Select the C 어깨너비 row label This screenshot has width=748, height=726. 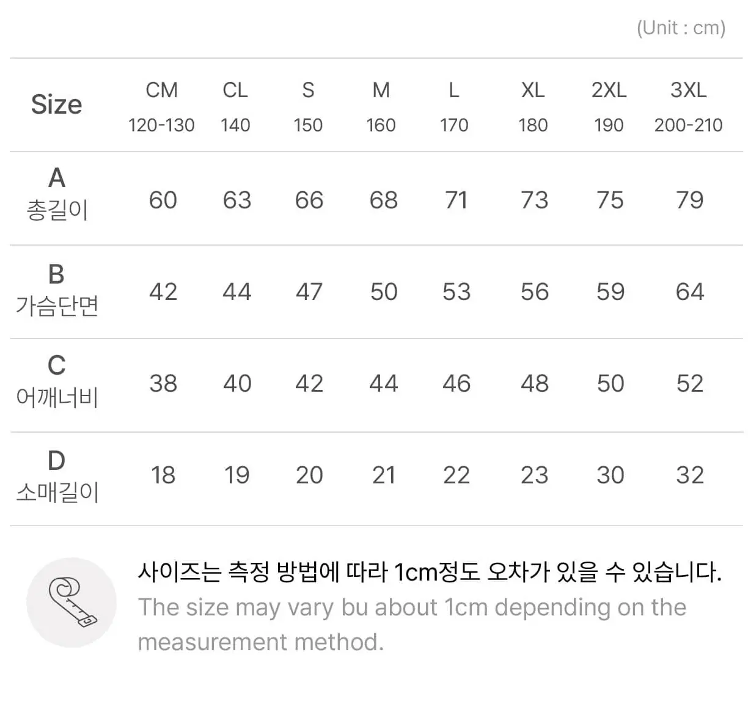coord(57,382)
